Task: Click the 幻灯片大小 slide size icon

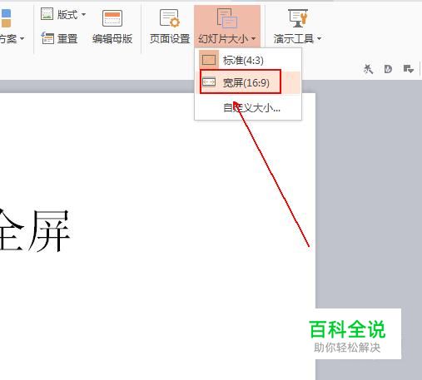Action: click(226, 18)
